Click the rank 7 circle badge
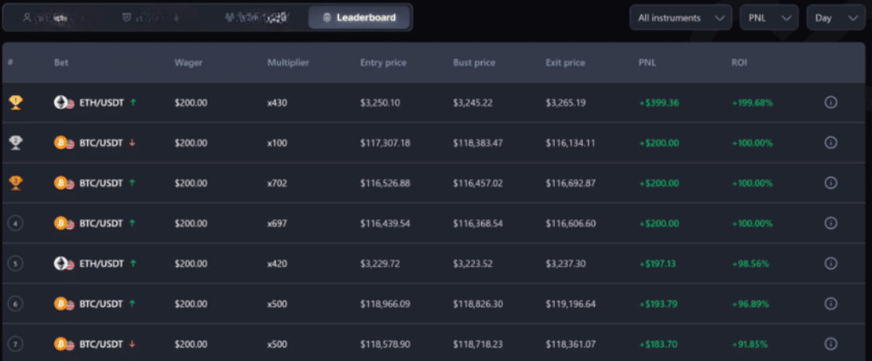The width and height of the screenshot is (872, 361). 15,344
